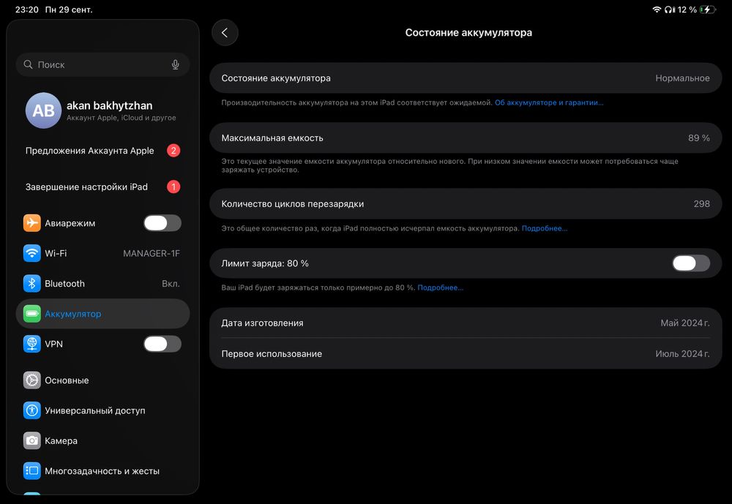The width and height of the screenshot is (732, 504).
Task: Tap the green Аккумулятор battery icon
Action: click(31, 314)
